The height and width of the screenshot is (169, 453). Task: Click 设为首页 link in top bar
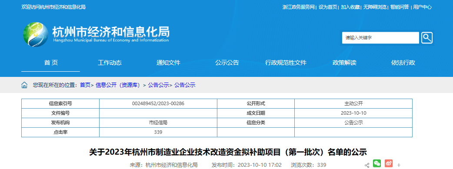[x=328, y=7]
